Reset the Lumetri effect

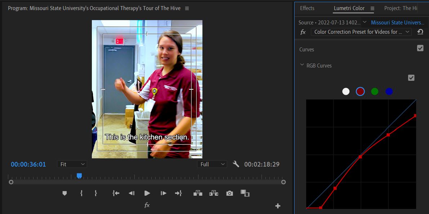(x=420, y=32)
